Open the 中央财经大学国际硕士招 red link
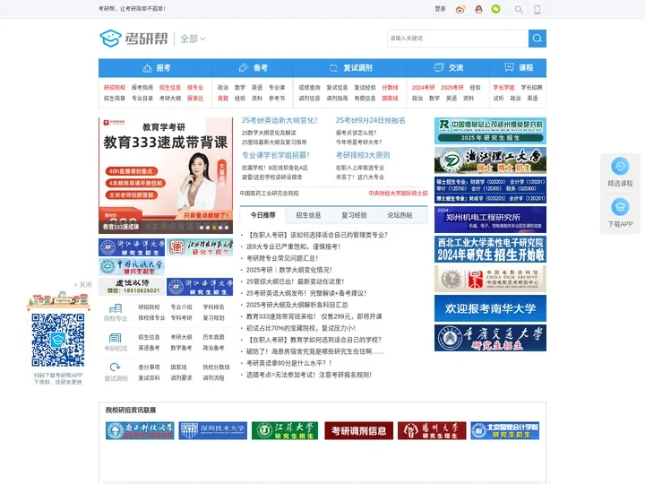 (398, 194)
